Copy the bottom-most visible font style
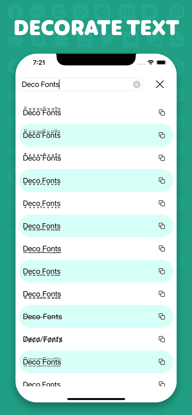This screenshot has width=192, height=415. click(162, 384)
